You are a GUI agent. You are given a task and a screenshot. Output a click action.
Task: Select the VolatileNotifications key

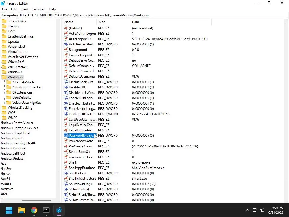click(23, 57)
